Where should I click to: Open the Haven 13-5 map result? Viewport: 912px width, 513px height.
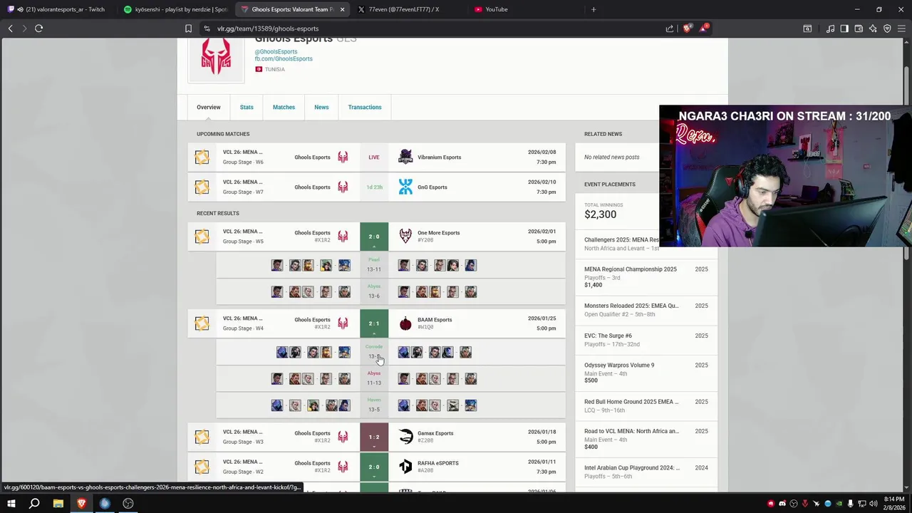click(x=390, y=405)
